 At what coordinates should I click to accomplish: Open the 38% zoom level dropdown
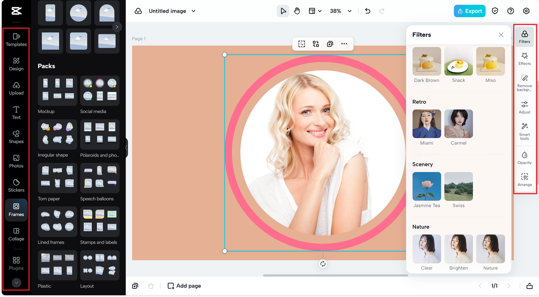pyautogui.click(x=341, y=11)
